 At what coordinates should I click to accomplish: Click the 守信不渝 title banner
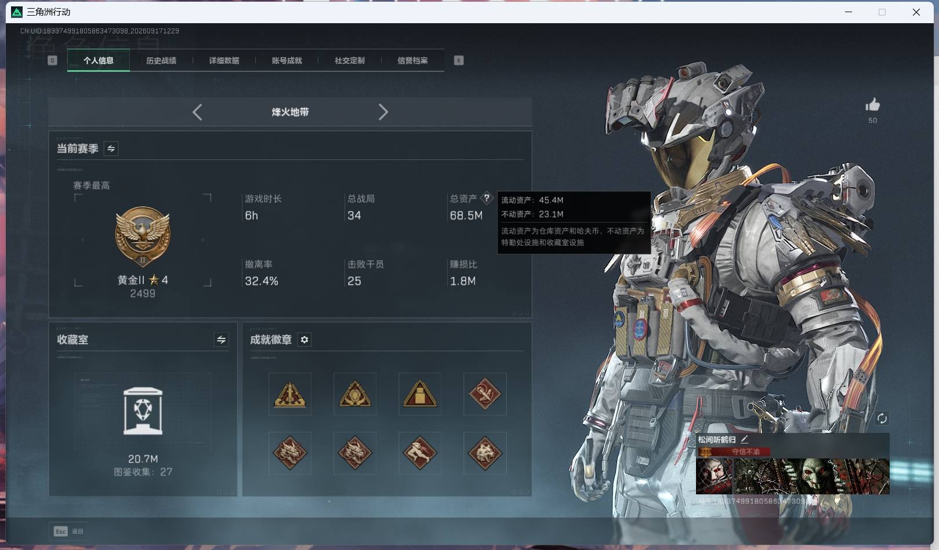734,451
